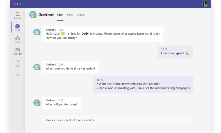
Task: Click the 10:19 timestamp on the user reply
Action: 100,80
